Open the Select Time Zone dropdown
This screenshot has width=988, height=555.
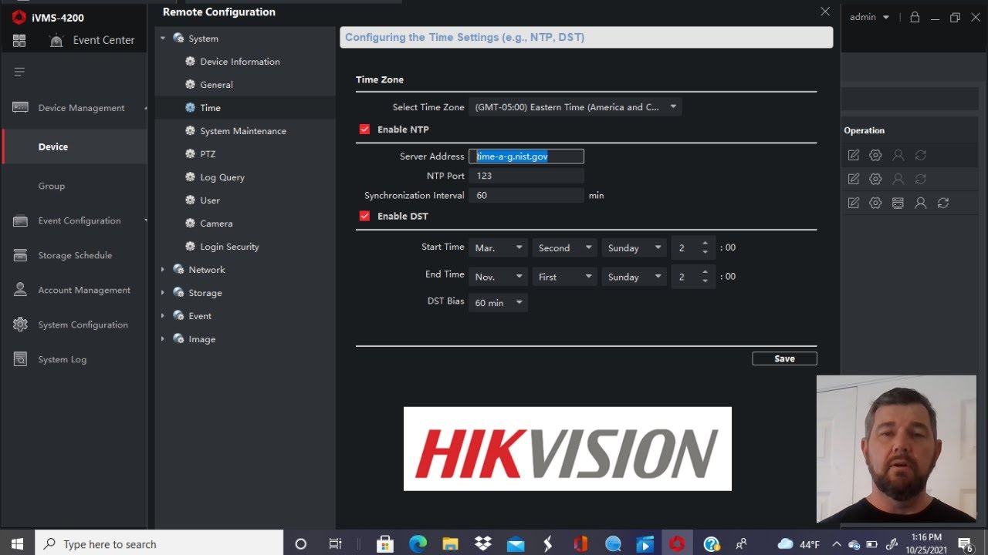[x=575, y=107]
